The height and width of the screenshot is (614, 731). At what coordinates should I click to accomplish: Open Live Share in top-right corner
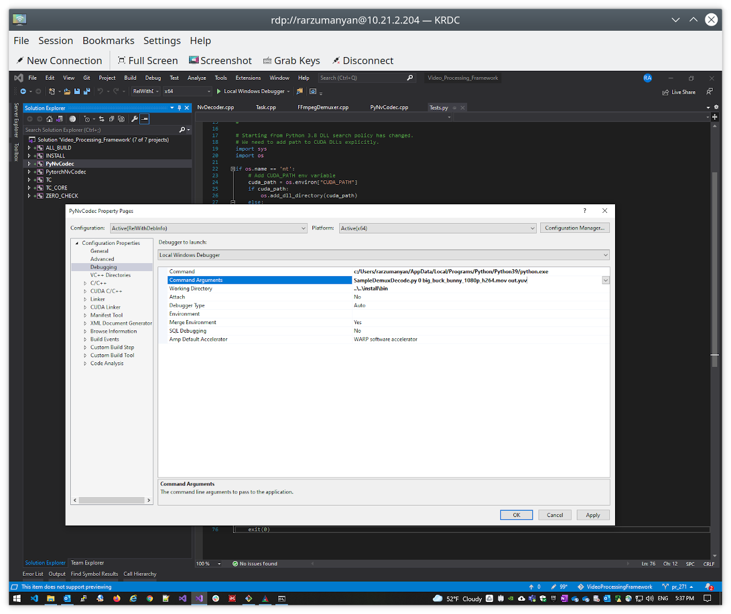click(x=678, y=92)
